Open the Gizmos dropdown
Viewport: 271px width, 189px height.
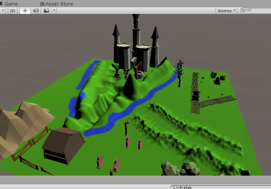(226, 11)
